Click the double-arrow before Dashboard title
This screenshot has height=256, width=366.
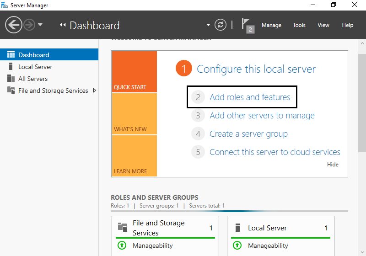tap(63, 25)
